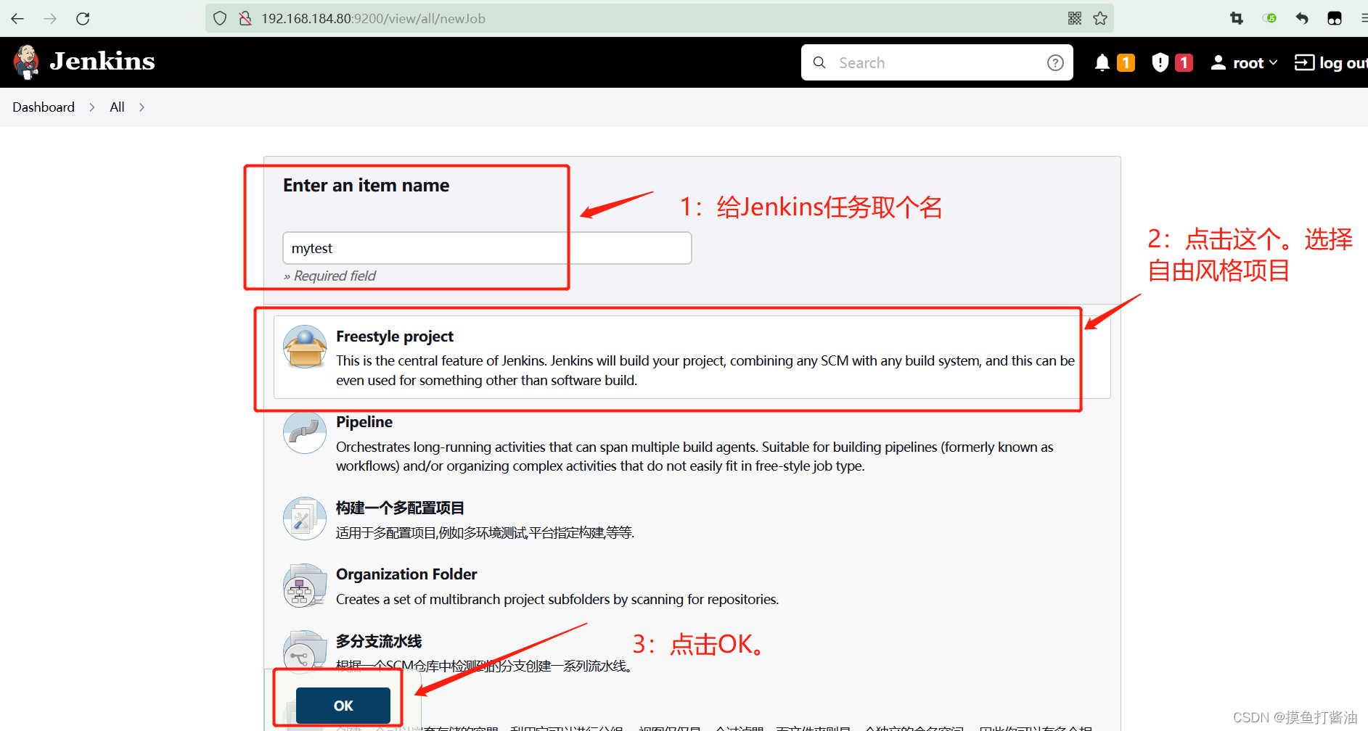
Task: Select the Freestyle project box icon
Action: pyautogui.click(x=305, y=347)
